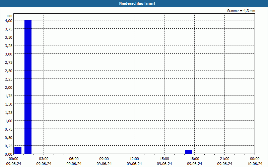Click the 0,50 y-axis label

click(x=9, y=138)
